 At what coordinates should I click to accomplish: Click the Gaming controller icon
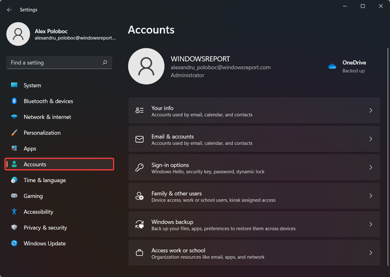pyautogui.click(x=14, y=196)
